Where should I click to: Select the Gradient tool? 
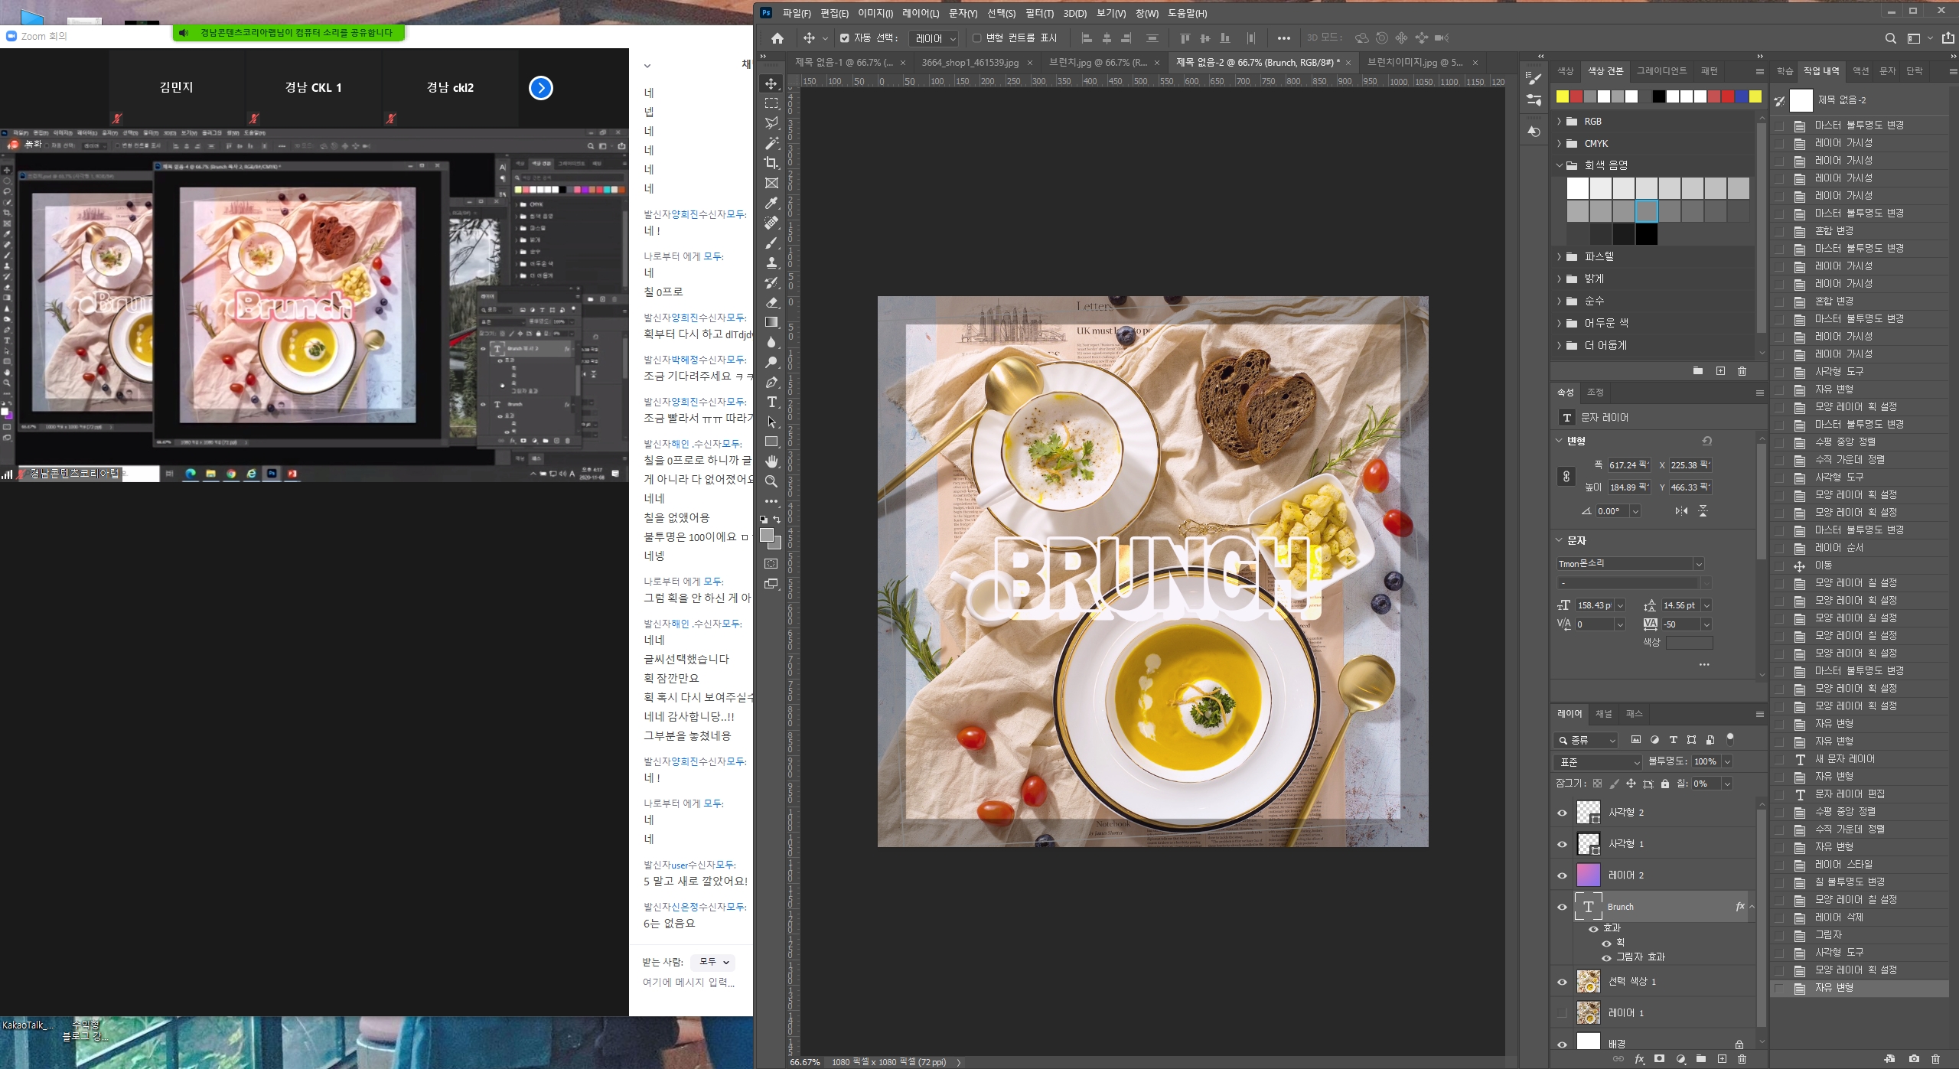pos(771,322)
